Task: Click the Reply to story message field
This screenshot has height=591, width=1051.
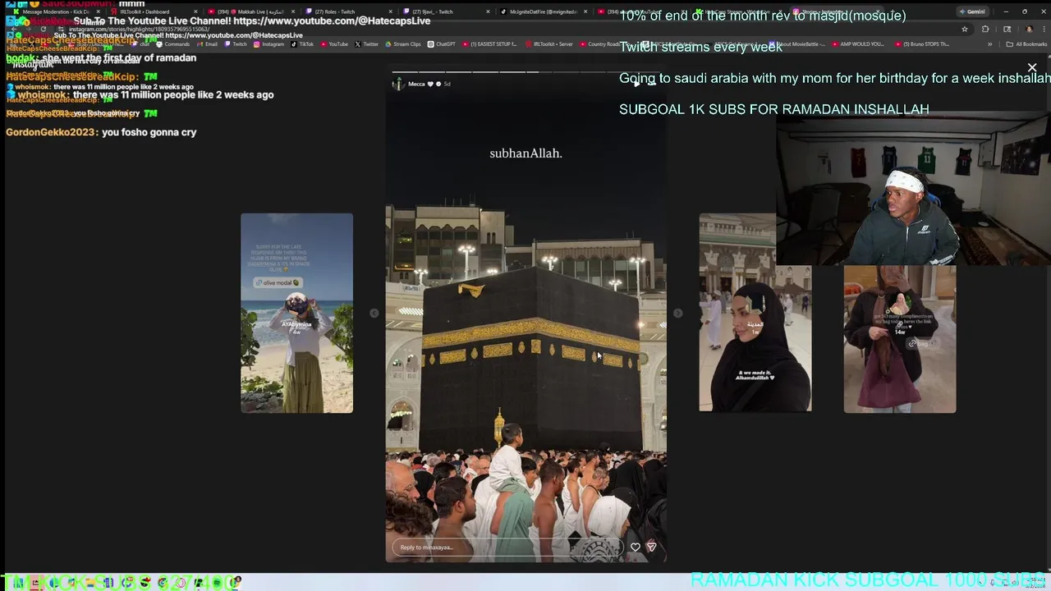Action: click(x=507, y=547)
